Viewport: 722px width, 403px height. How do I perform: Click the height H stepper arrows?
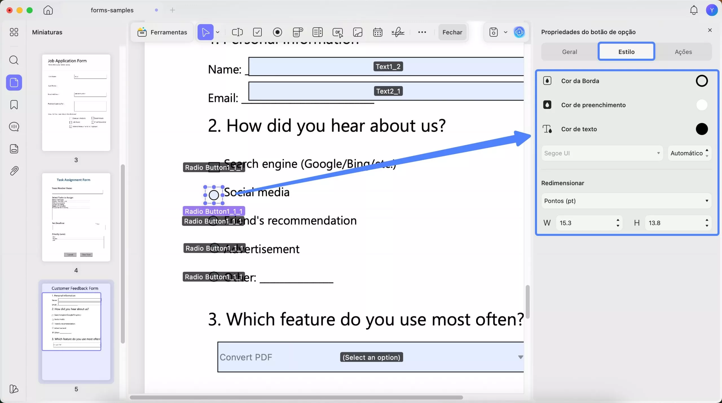pos(707,223)
